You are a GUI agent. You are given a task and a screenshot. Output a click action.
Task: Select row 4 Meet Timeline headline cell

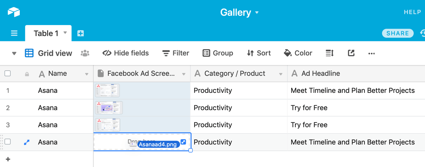tap(356, 142)
